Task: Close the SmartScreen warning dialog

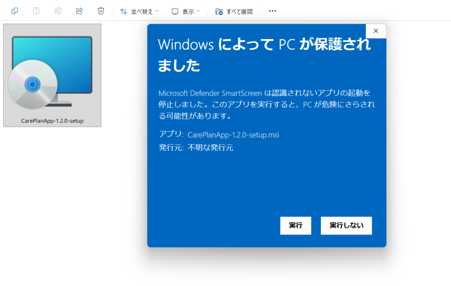Action: [376, 31]
